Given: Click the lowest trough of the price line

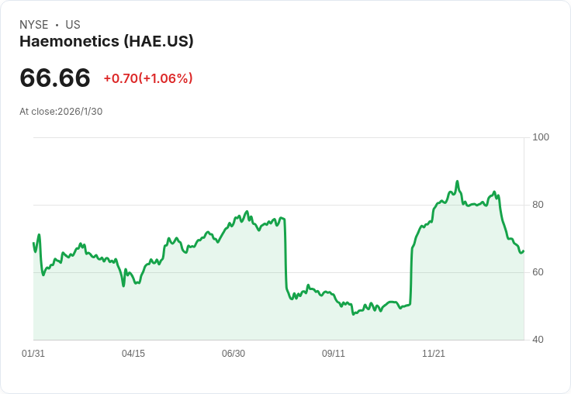Looking at the screenshot, I should pos(354,314).
